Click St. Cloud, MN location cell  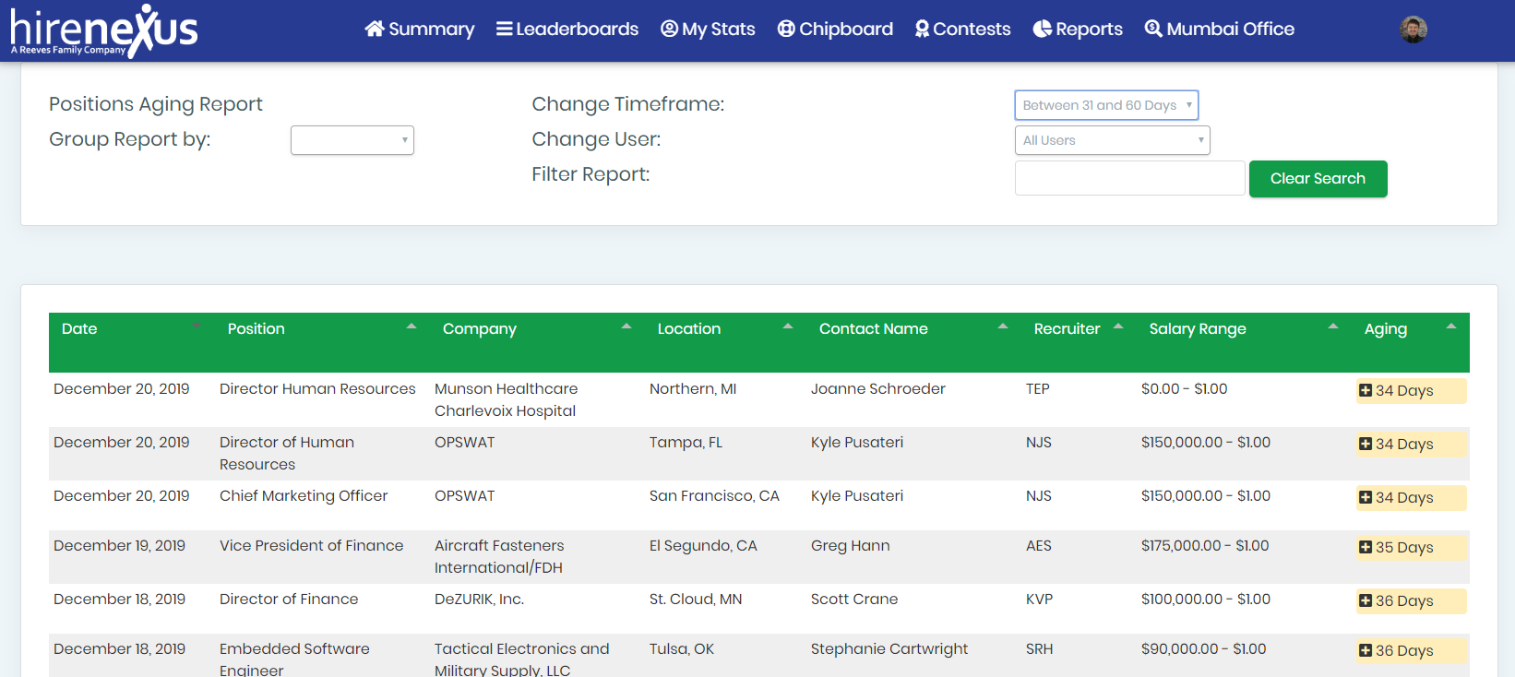tap(696, 600)
